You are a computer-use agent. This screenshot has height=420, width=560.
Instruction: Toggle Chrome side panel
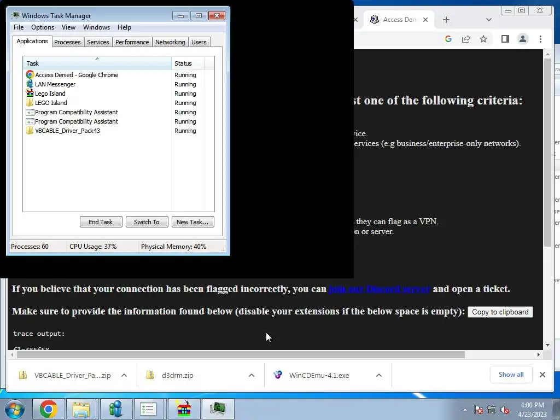505,39
